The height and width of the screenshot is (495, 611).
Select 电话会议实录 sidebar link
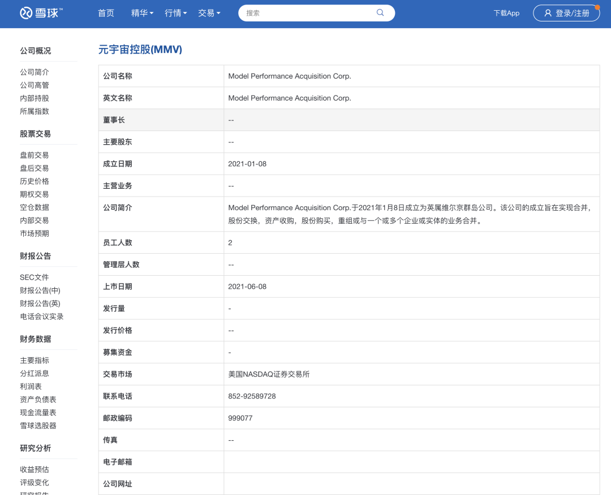point(42,316)
